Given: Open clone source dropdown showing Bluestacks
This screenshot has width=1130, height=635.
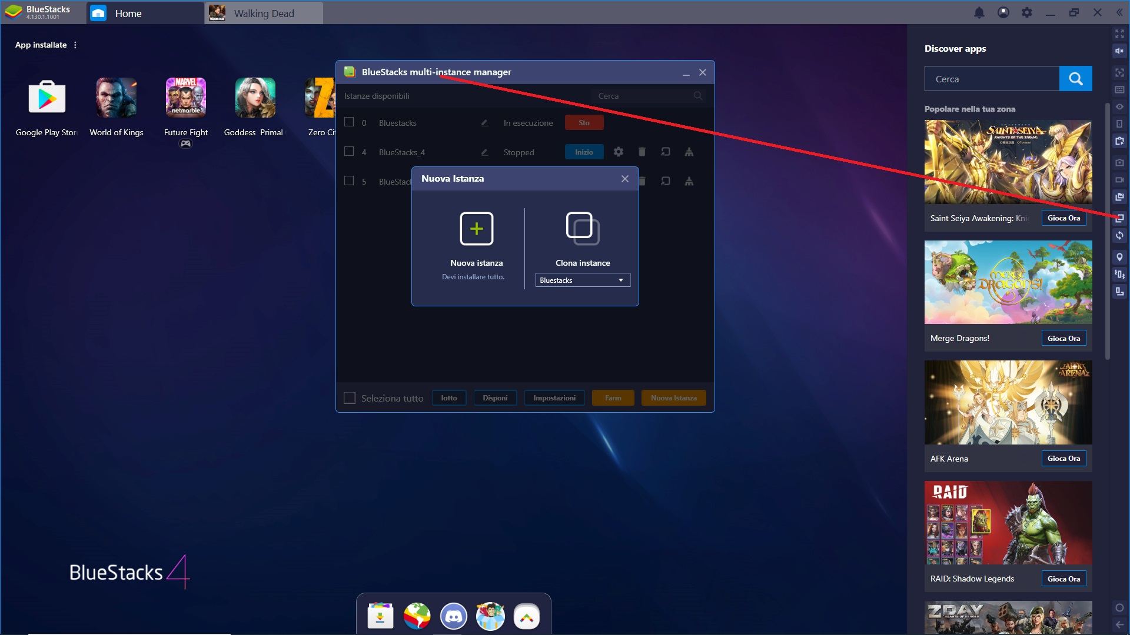Looking at the screenshot, I should coord(583,280).
